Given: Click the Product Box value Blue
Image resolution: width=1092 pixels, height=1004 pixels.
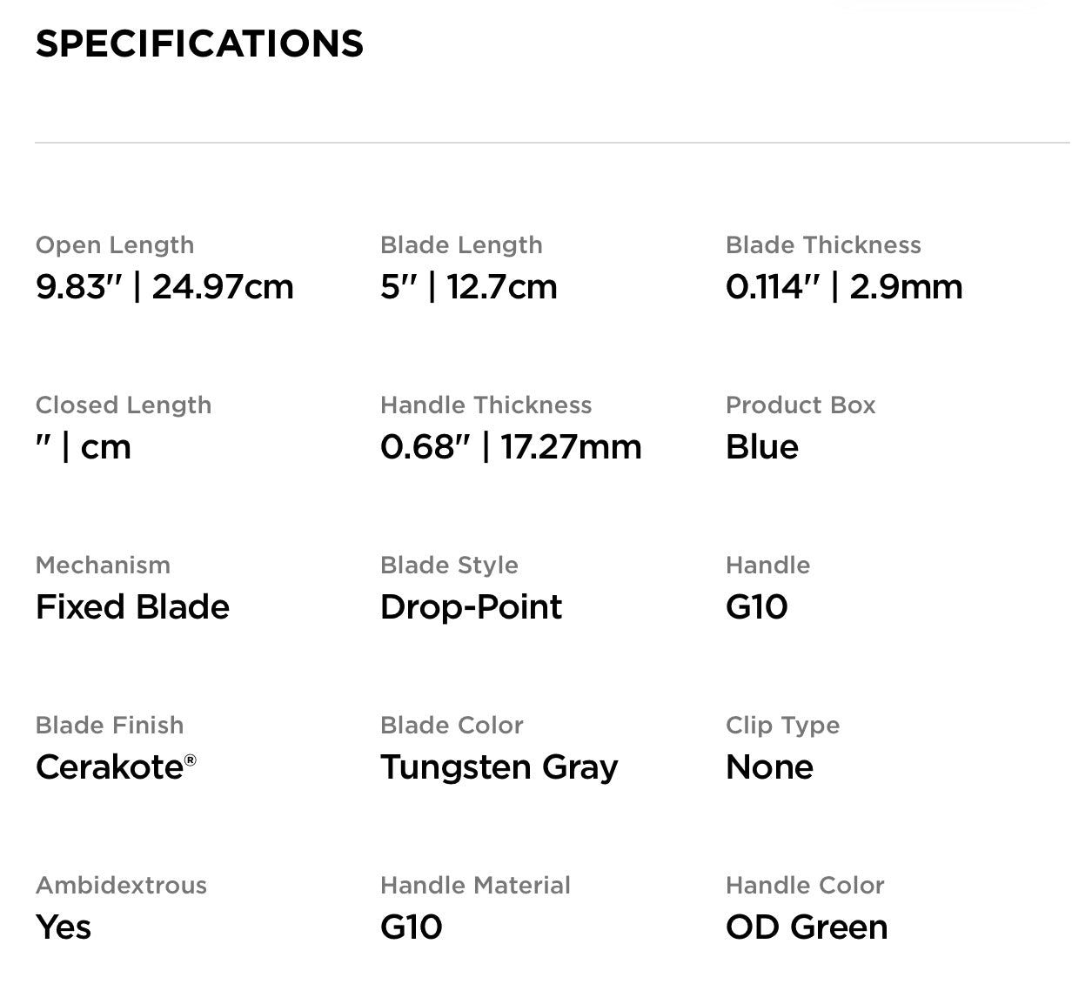Looking at the screenshot, I should (x=761, y=447).
